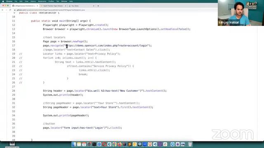Image resolution: width=264 pixels, height=148 pixels.
Task: Open the Bookmarks menu
Action: (42, 1)
